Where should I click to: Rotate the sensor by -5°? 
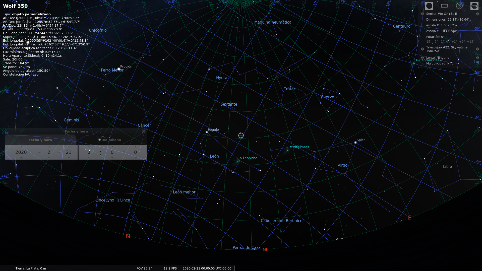pyautogui.click(x=436, y=42)
